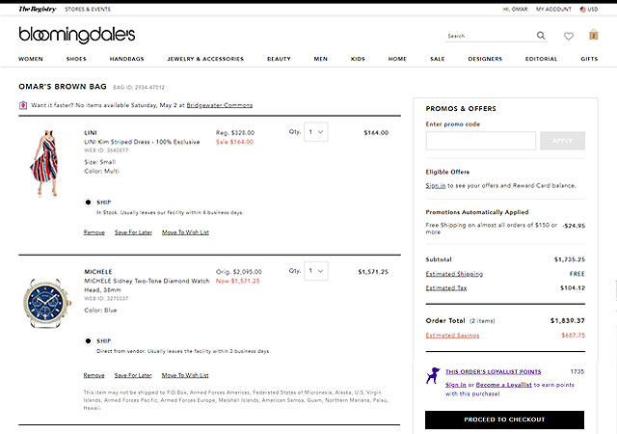Open the Gifts menu
The height and width of the screenshot is (434, 617).
[589, 59]
